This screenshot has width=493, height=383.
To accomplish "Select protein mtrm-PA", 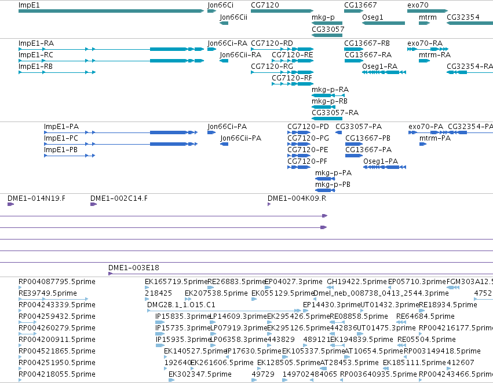I will click(423, 144).
